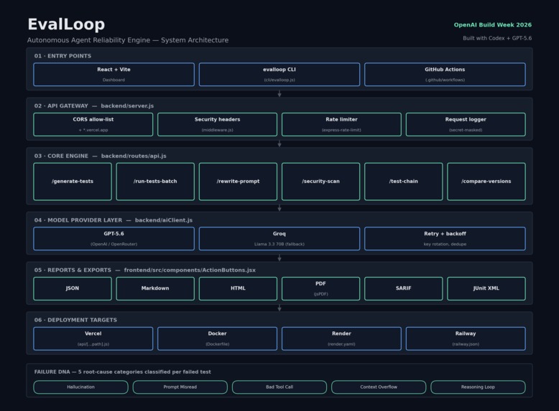The height and width of the screenshot is (411, 559).
Task: Click the JUnit XML export box
Action: tap(486, 288)
